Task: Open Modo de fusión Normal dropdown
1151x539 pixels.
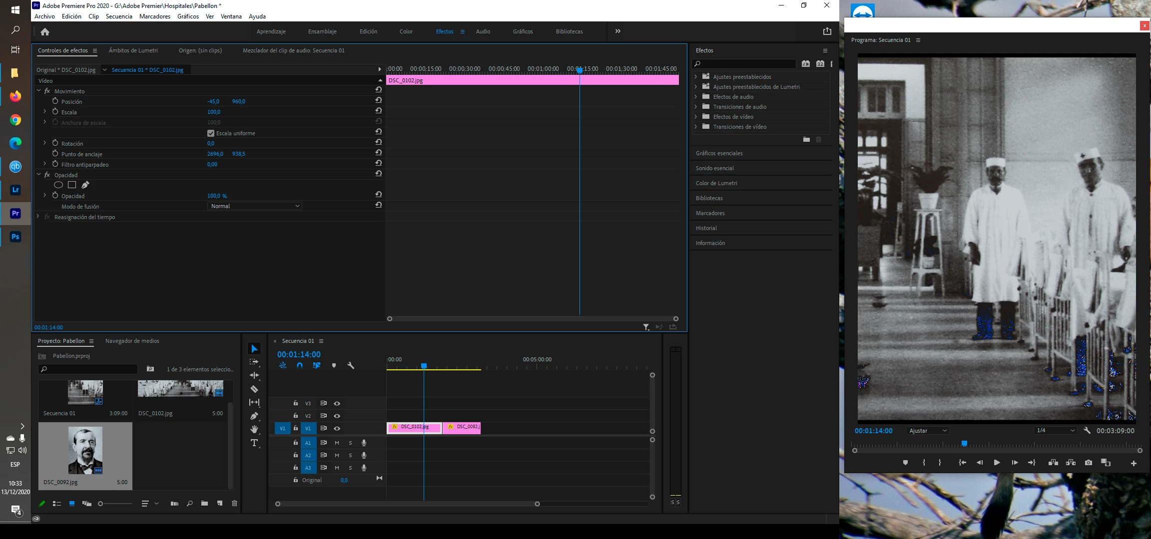Action: click(255, 206)
